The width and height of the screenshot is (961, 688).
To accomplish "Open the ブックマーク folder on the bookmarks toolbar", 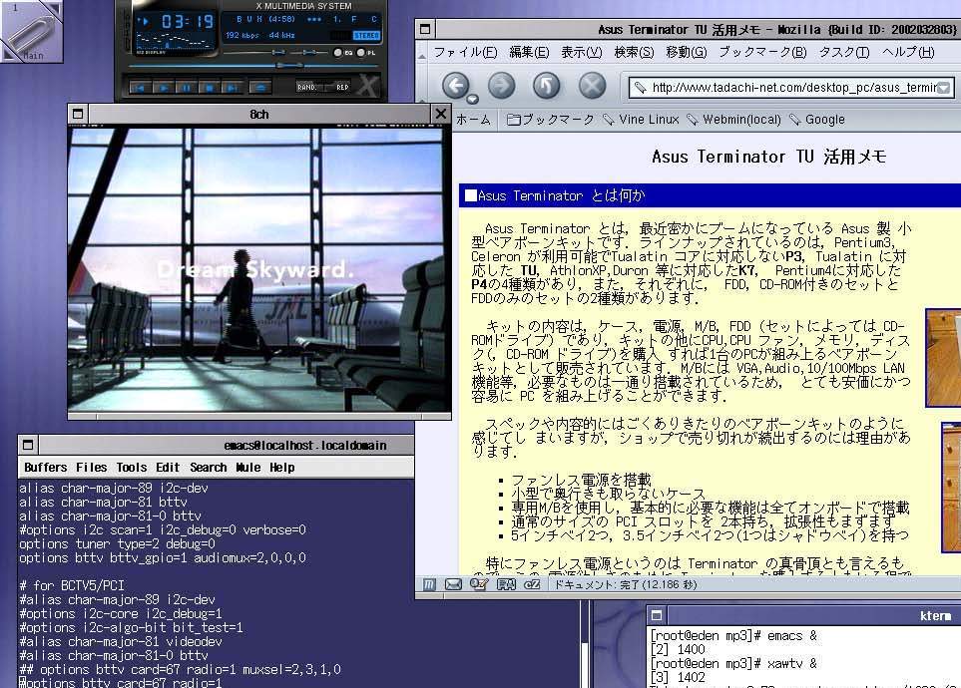I will 551,120.
